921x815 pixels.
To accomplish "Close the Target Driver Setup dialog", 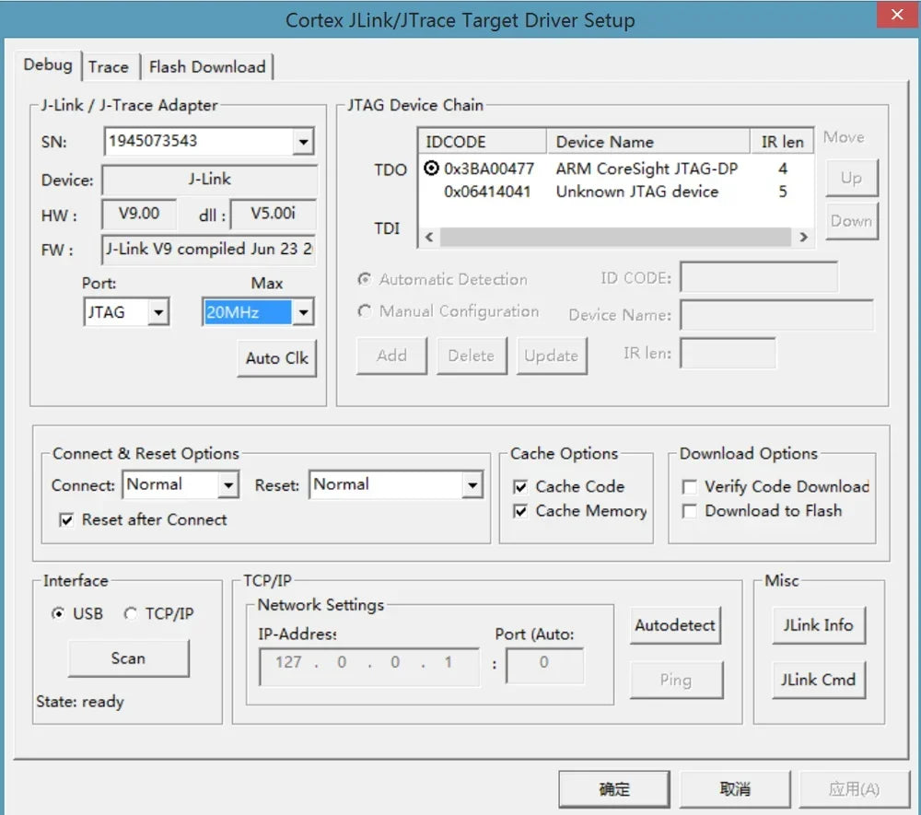I will (x=897, y=14).
